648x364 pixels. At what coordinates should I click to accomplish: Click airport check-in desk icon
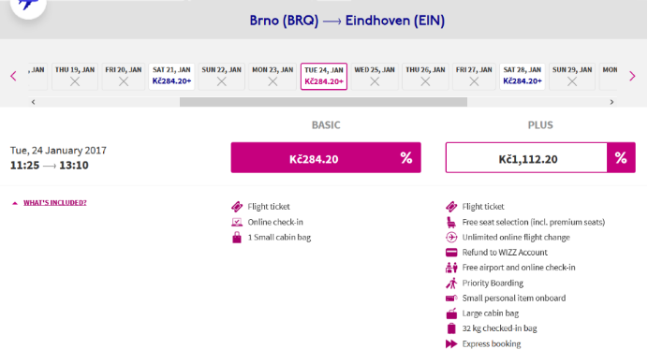(451, 268)
